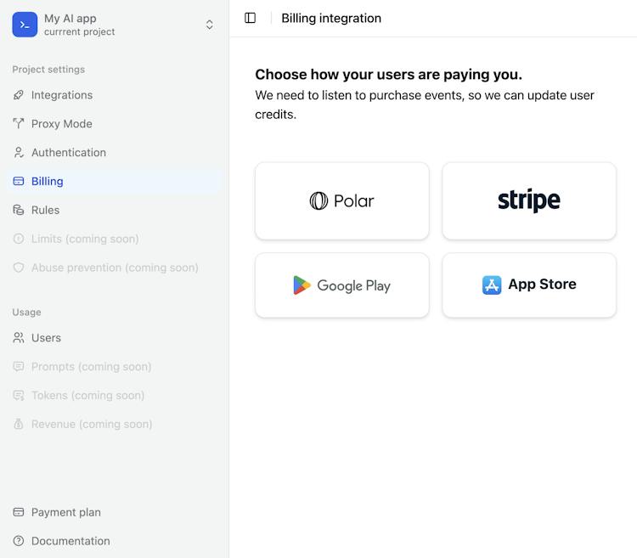Click the 'Usage' section heading

(26, 313)
